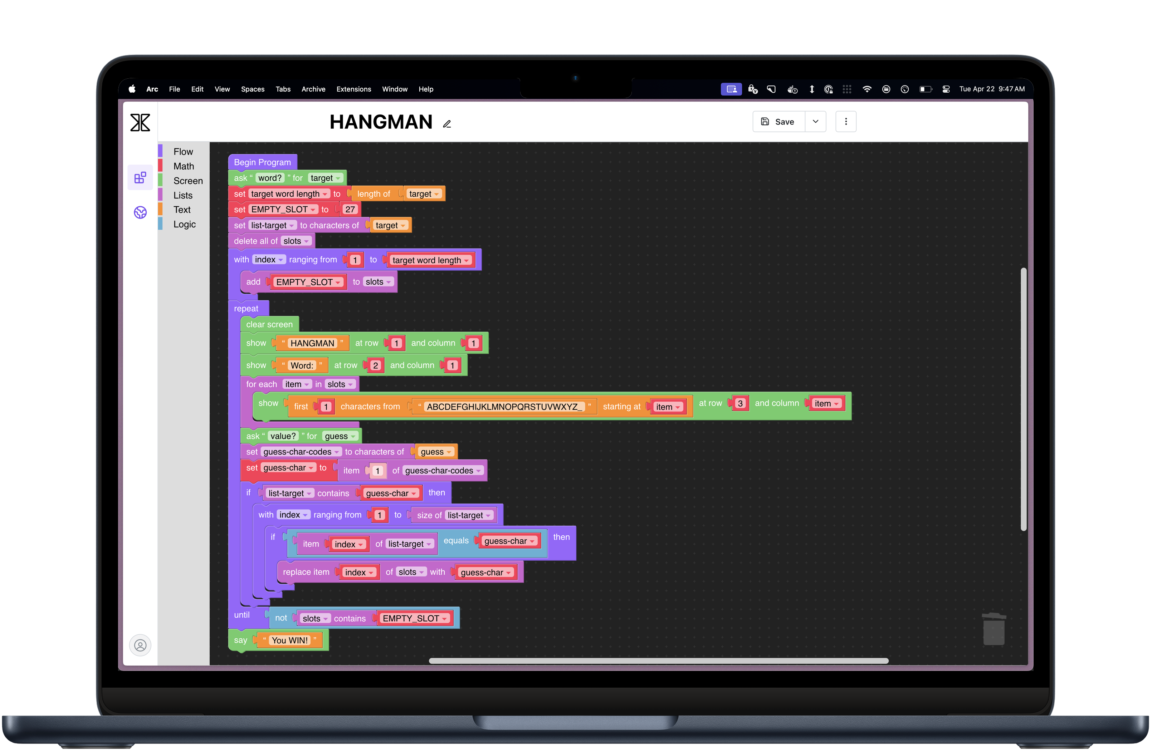Screen dimensions: 1152x751
Task: Open the macOS Control Center icon
Action: click(946, 89)
